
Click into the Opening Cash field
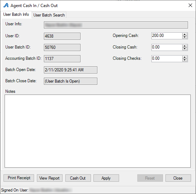(x=167, y=36)
